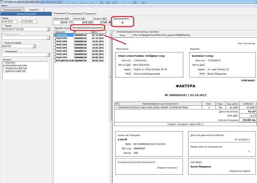Switch to the По документи tab
Image resolution: width=257 pixels, height=183 pixels.
(x=60, y=13)
